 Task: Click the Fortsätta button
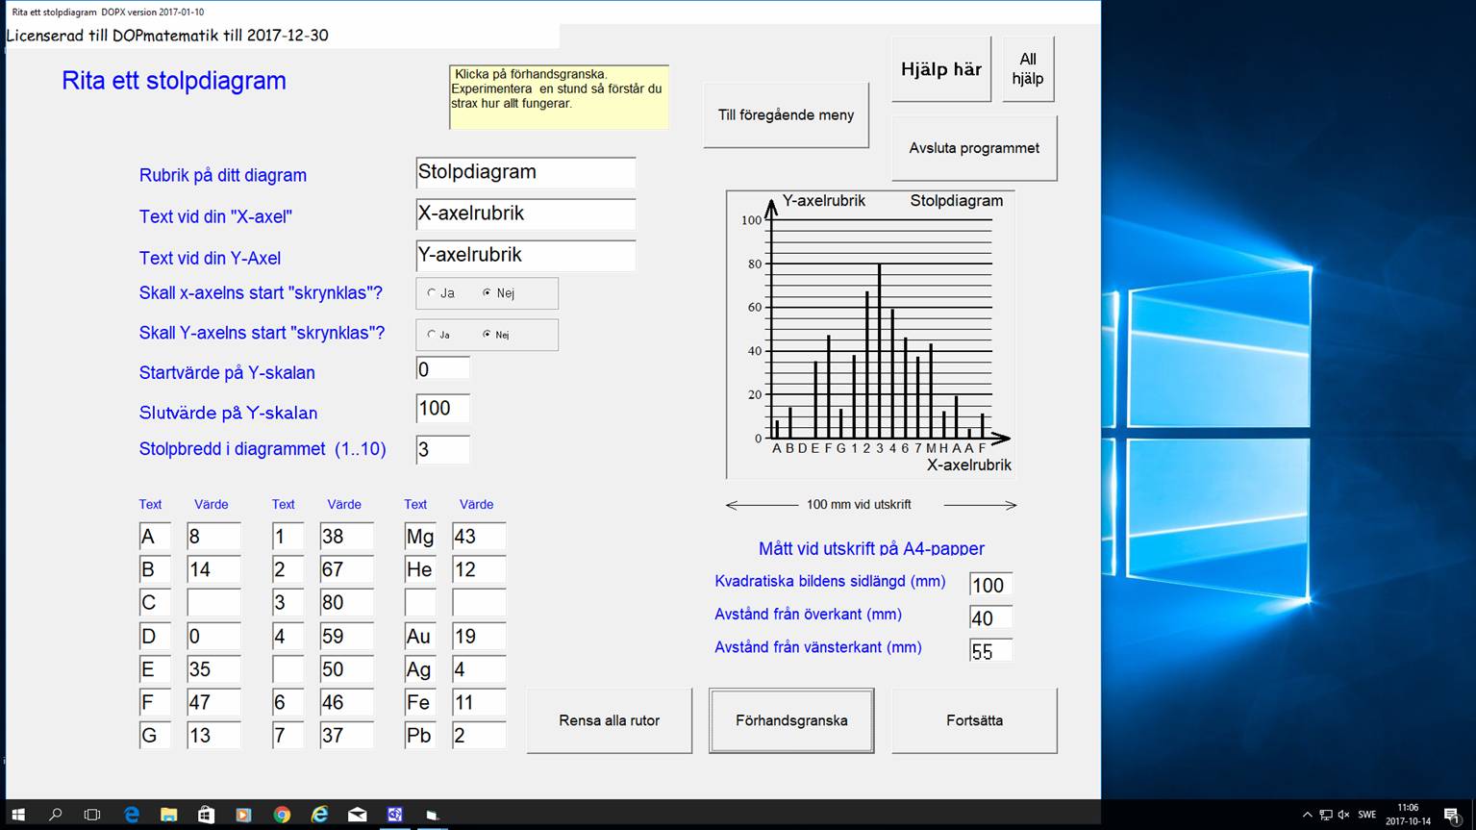tap(974, 720)
